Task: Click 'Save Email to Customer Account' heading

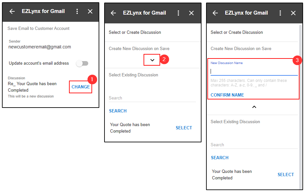Action: point(38,29)
